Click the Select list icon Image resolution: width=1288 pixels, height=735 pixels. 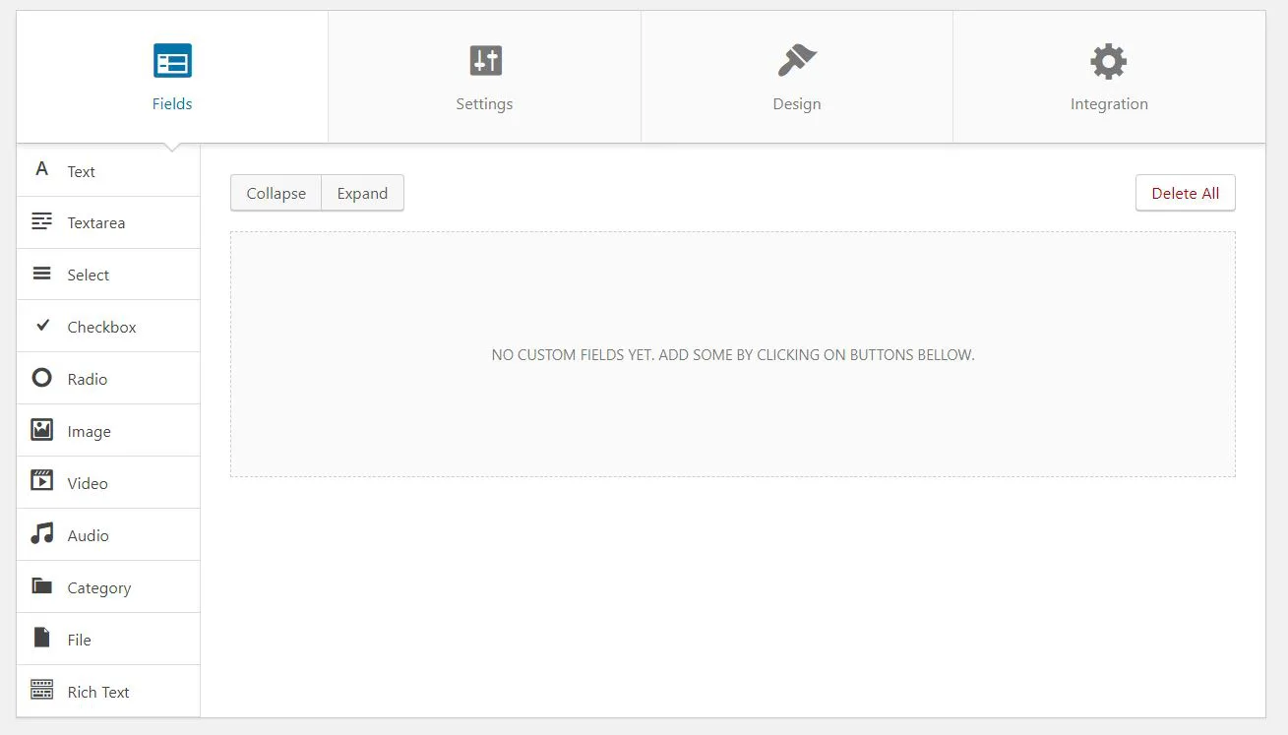41,274
